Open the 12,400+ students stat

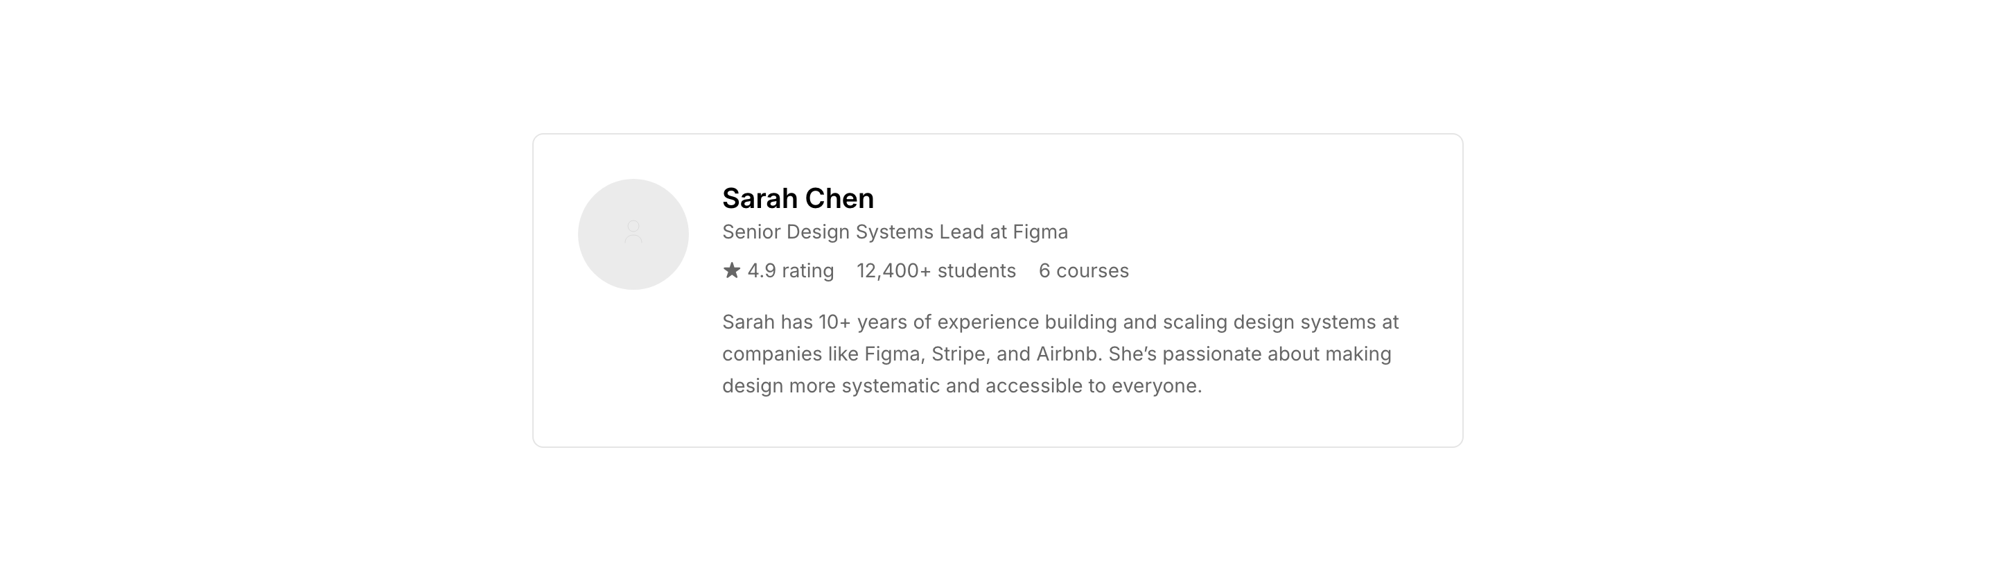[x=935, y=270]
